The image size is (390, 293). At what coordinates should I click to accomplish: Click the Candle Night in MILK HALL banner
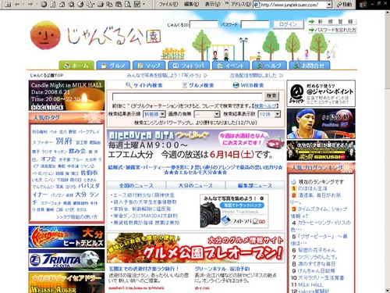(66, 95)
